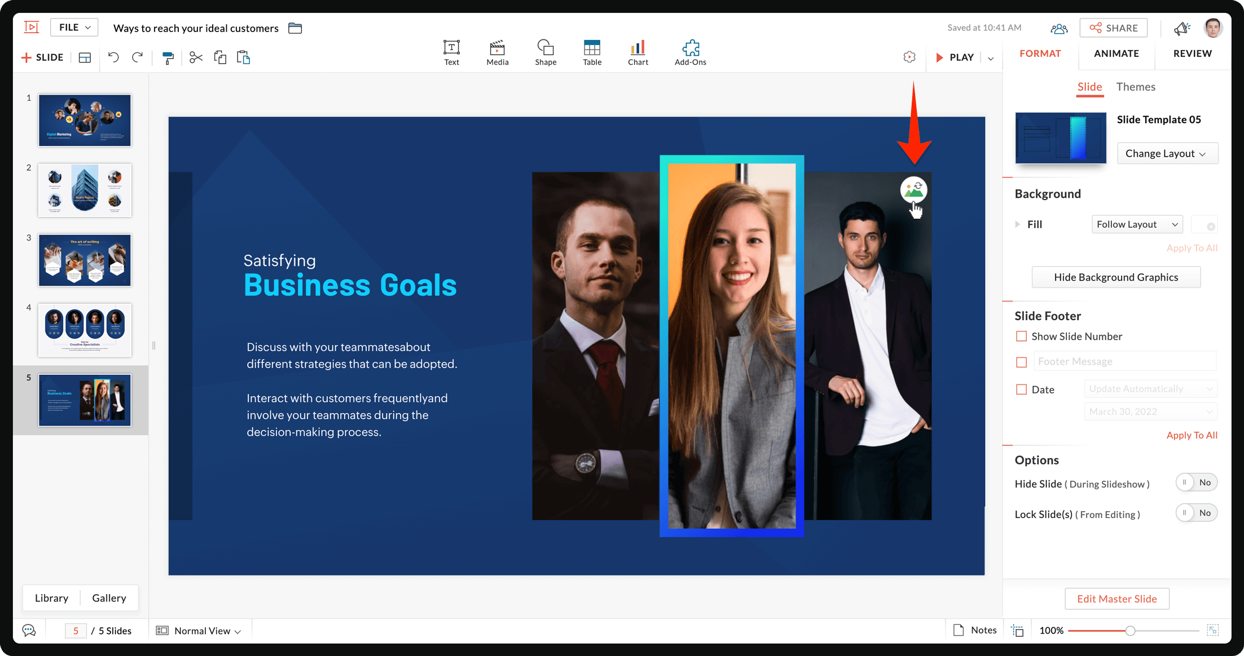
Task: Click the Shape tool icon
Action: pyautogui.click(x=545, y=52)
